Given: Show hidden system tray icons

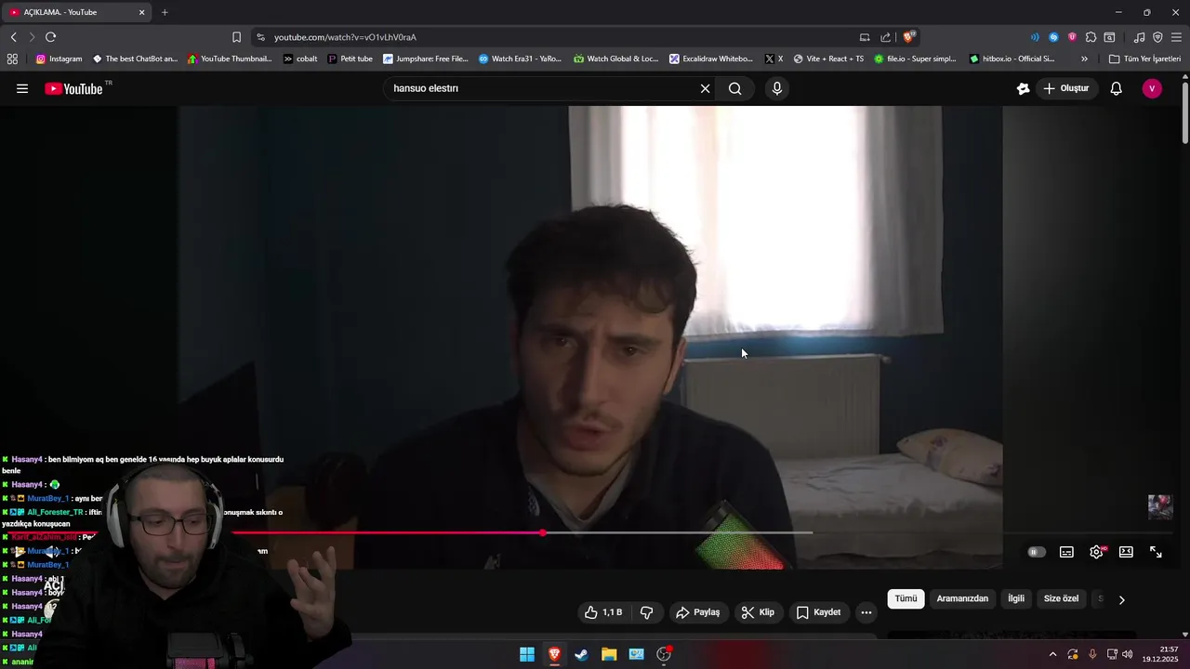Looking at the screenshot, I should [x=1052, y=654].
